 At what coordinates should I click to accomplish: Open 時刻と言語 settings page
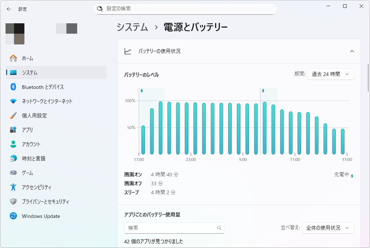tap(33, 158)
